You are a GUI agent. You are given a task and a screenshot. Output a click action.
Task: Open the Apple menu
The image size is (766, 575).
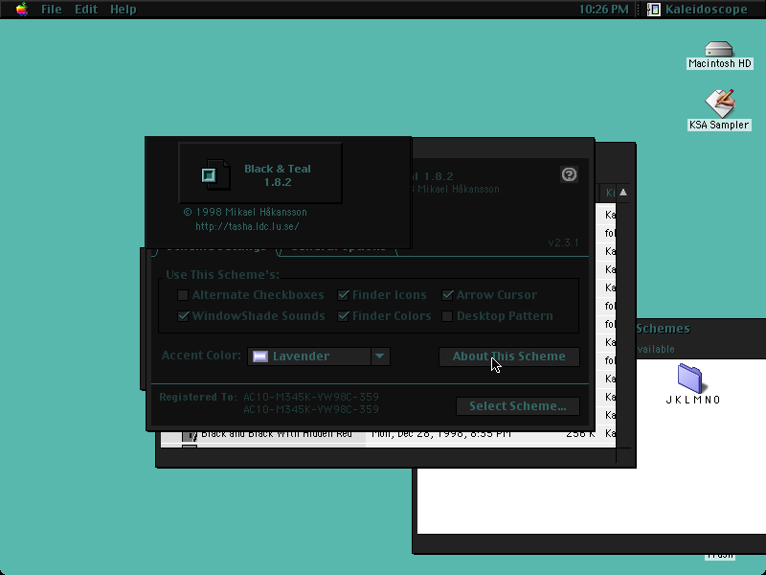click(x=21, y=10)
